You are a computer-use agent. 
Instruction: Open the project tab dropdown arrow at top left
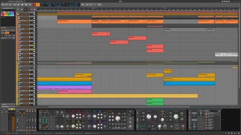[x=24, y=1]
